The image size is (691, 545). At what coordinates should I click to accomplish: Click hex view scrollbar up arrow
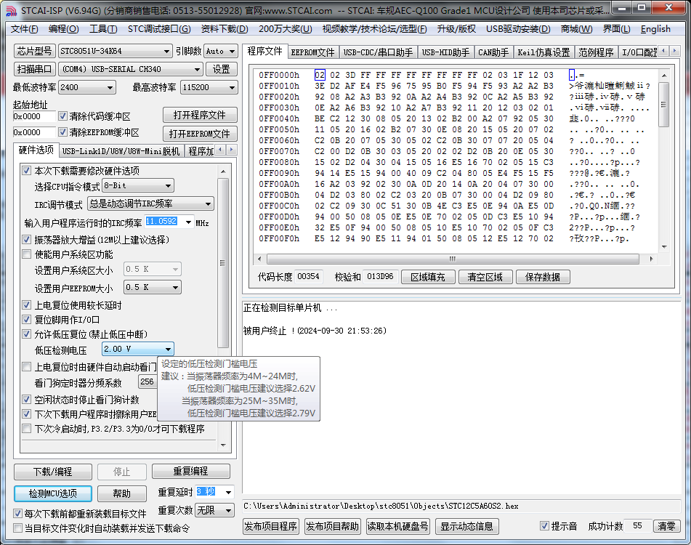664,76
